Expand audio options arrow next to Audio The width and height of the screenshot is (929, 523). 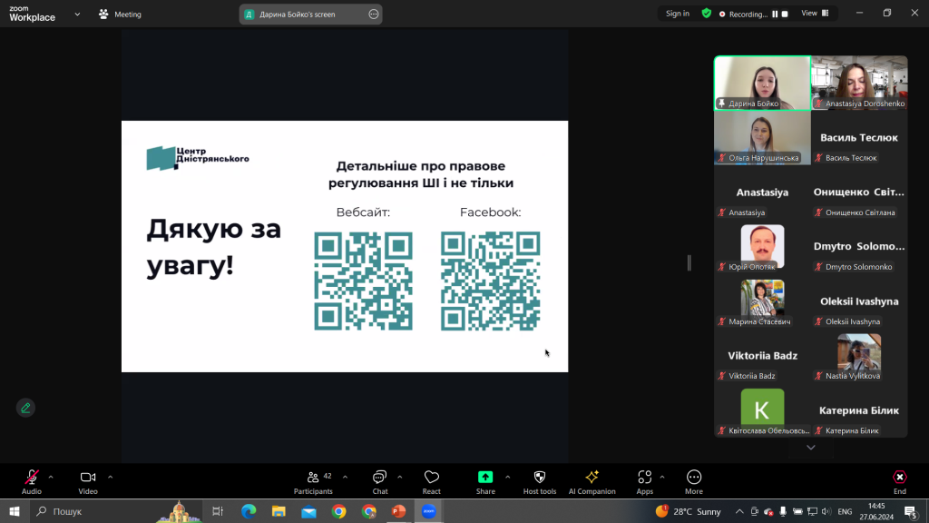coord(51,477)
